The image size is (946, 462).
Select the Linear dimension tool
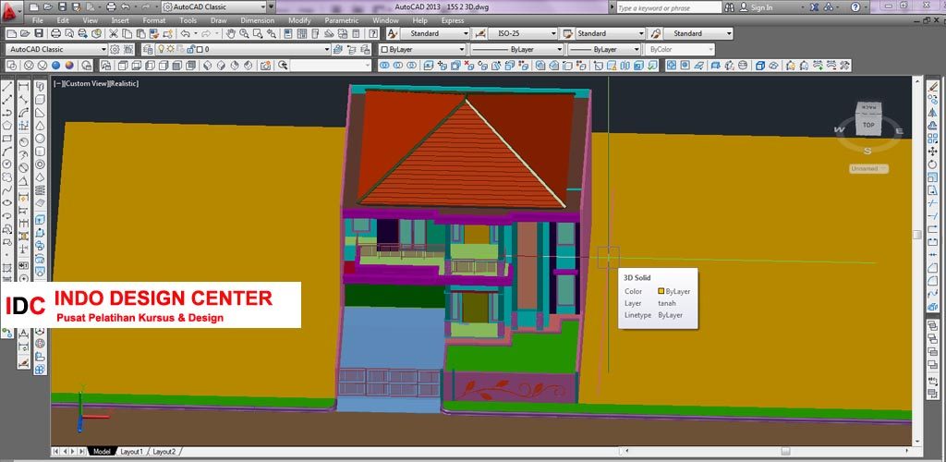tap(23, 87)
